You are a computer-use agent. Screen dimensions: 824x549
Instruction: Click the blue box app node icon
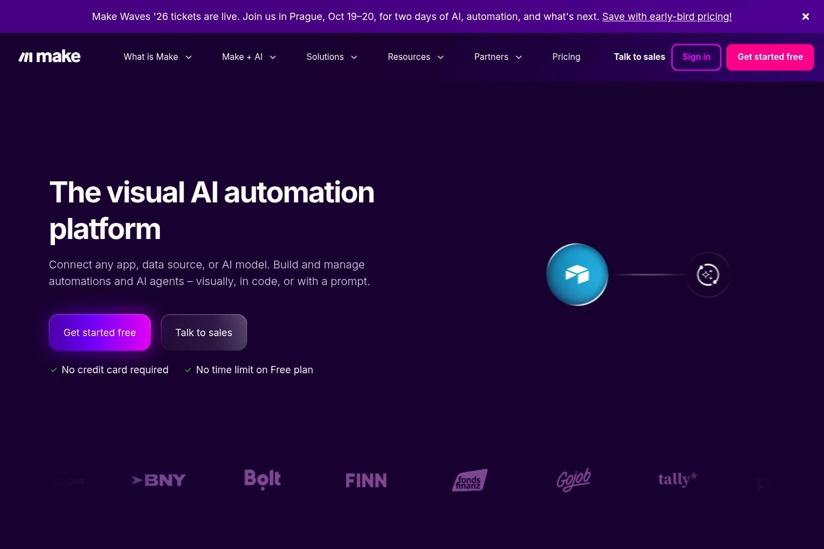coord(577,274)
